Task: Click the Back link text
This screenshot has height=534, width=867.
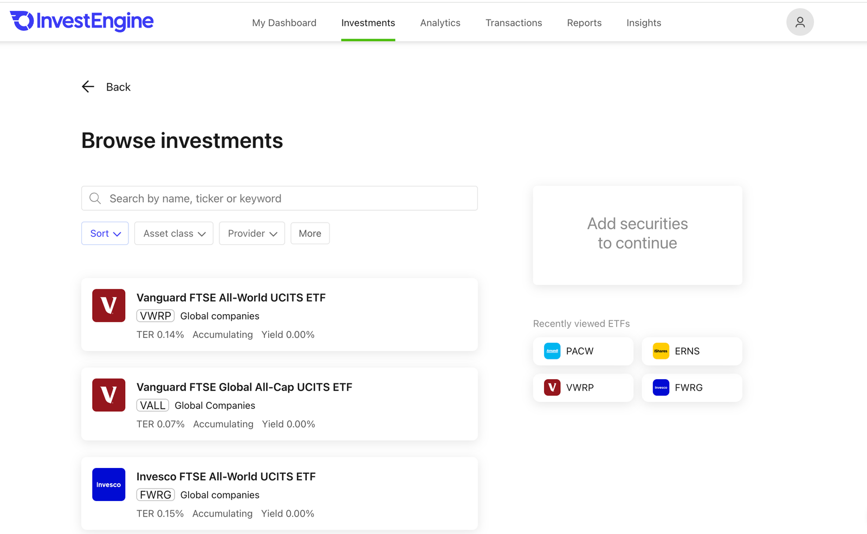Action: pos(118,87)
